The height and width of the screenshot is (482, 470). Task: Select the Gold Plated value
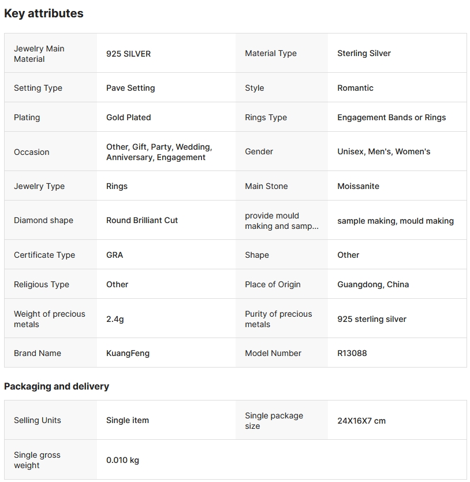click(128, 117)
